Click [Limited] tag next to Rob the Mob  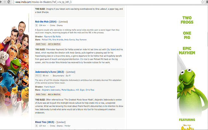click(63, 22)
